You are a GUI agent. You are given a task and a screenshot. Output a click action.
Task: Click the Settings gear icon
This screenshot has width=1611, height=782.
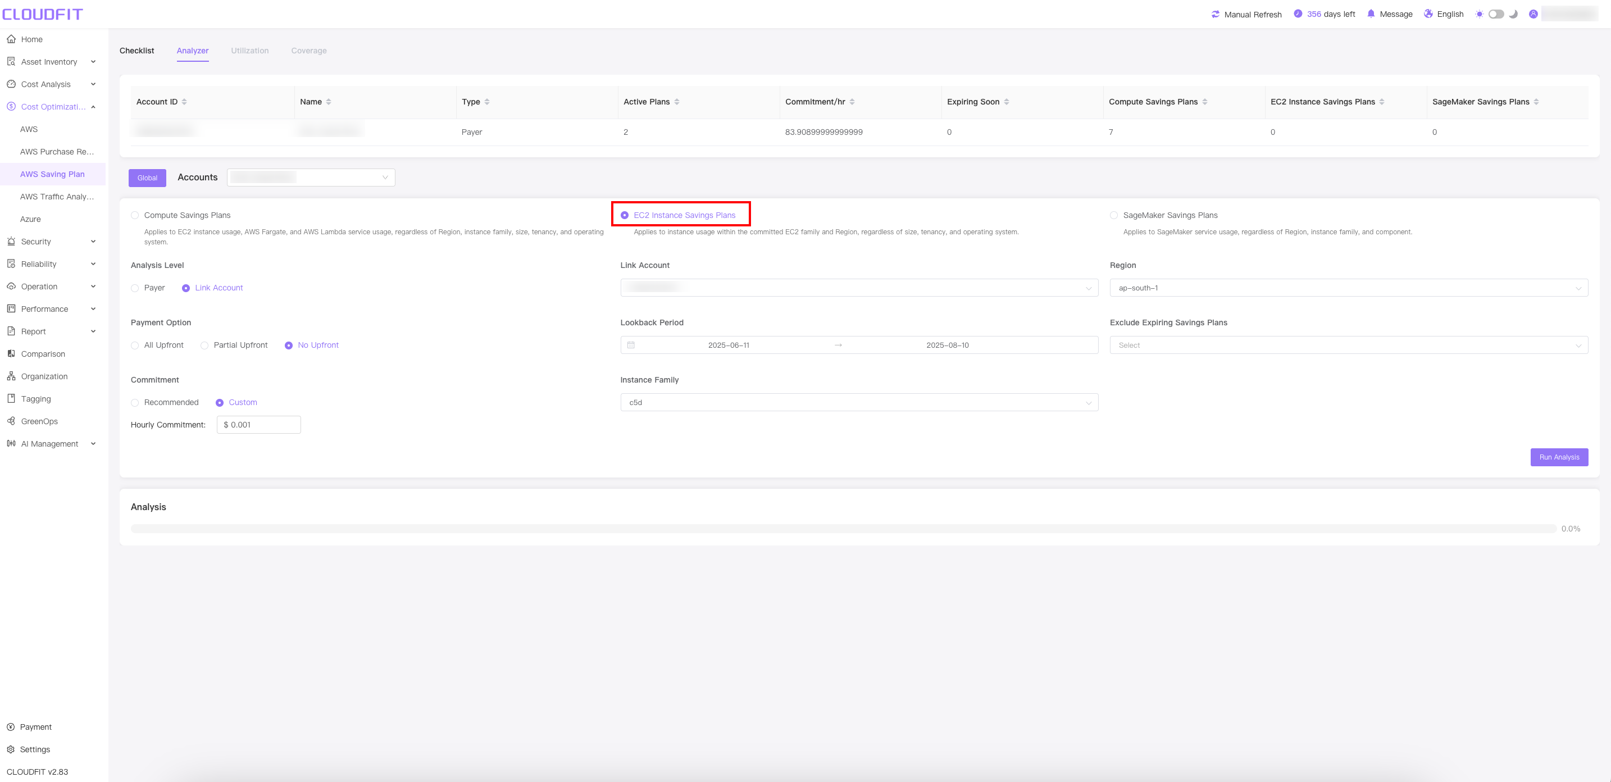click(x=11, y=749)
